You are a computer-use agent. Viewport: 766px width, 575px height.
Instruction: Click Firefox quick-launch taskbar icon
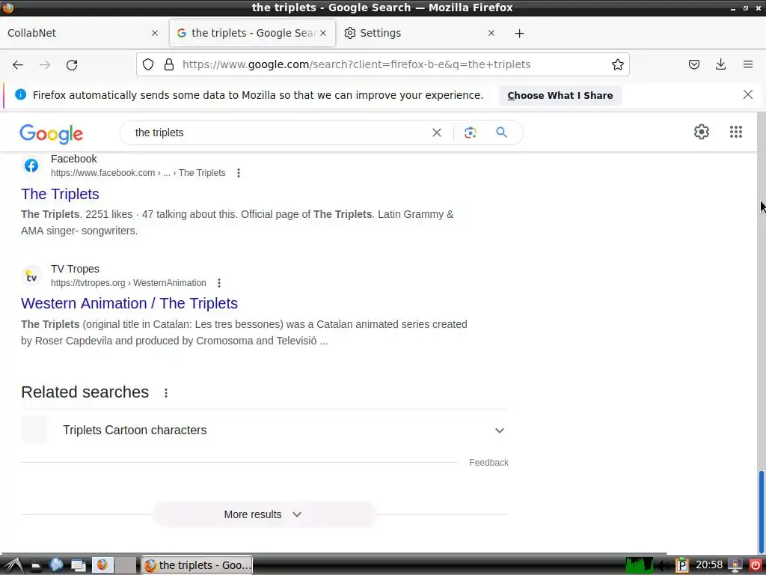click(x=102, y=565)
